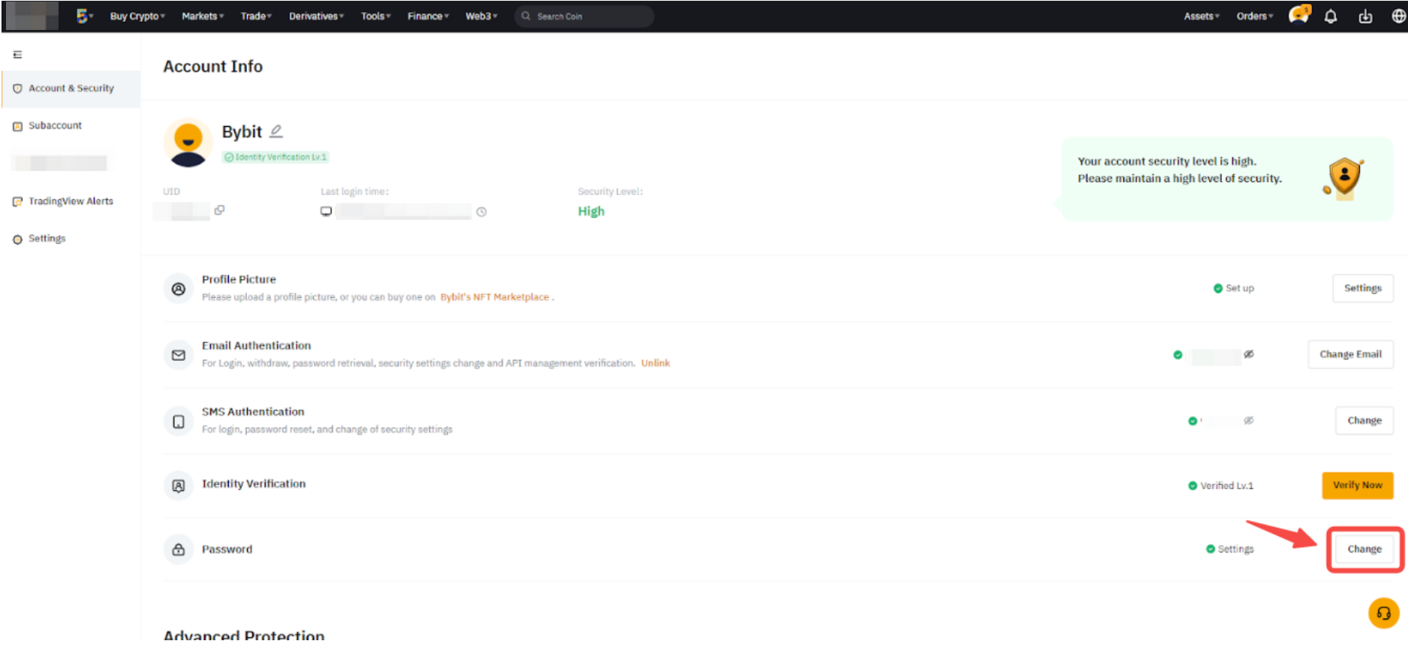Open the Assets dropdown

[1201, 17]
